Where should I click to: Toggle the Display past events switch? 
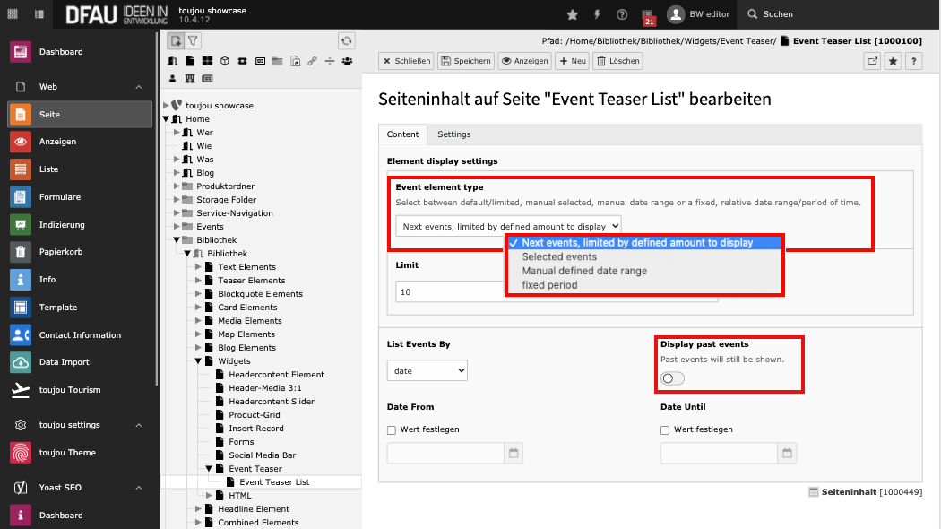point(671,378)
